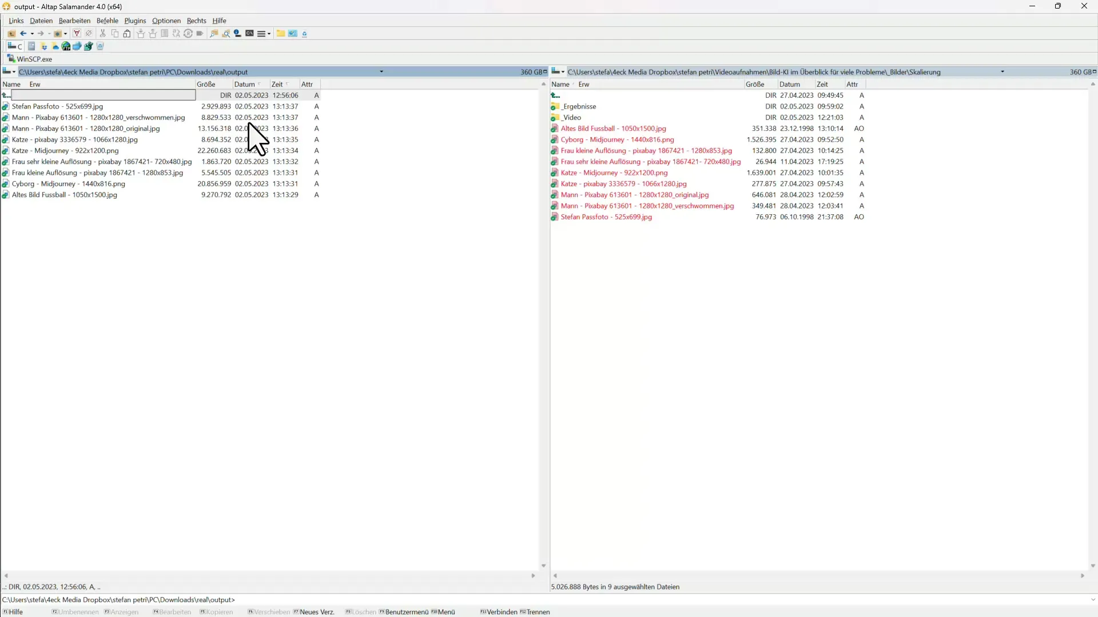Open Recycle Bin icon in drive bar
Image resolution: width=1098 pixels, height=617 pixels.
[100, 46]
